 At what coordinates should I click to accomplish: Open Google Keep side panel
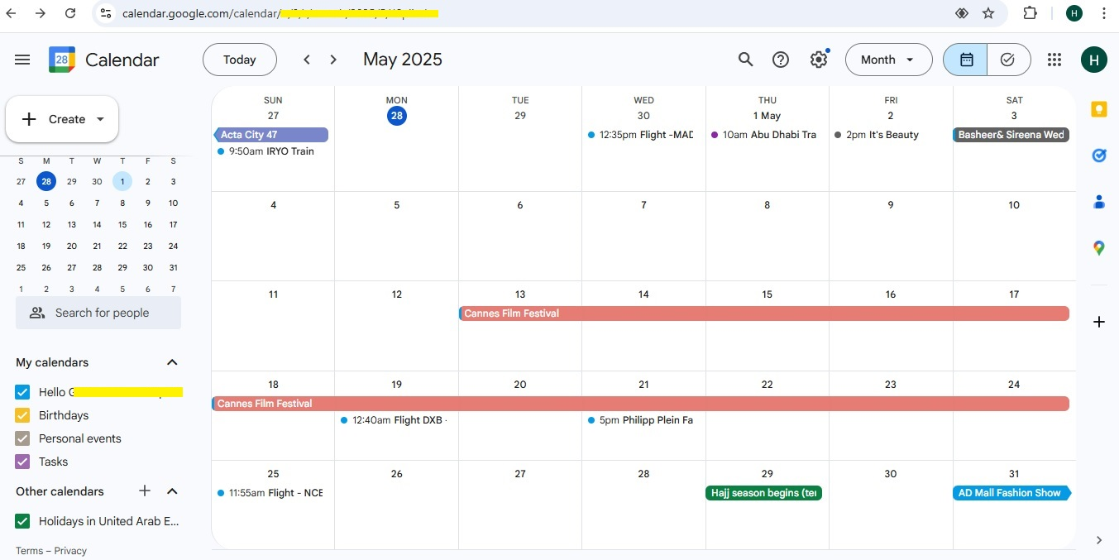coord(1099,109)
